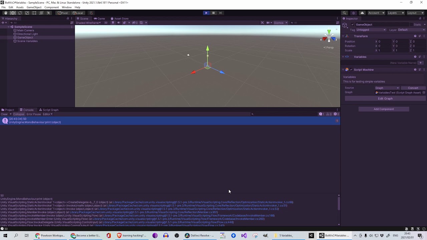Lock the Inspector panel
The width and height of the screenshot is (427, 240).
tap(420, 18)
